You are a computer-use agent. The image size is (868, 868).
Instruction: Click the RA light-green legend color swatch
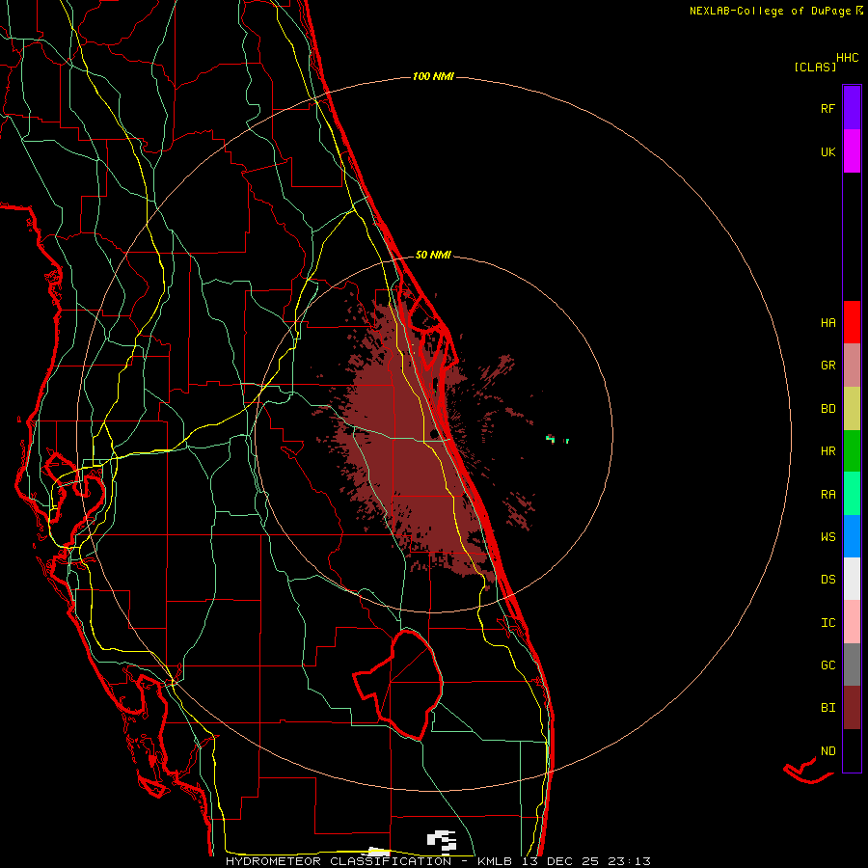tap(852, 494)
